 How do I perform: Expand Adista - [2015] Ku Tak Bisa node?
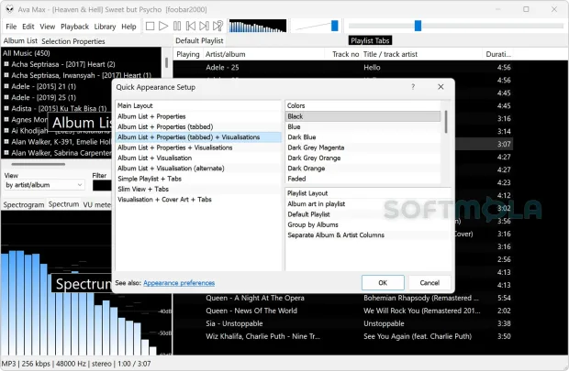pyautogui.click(x=6, y=108)
